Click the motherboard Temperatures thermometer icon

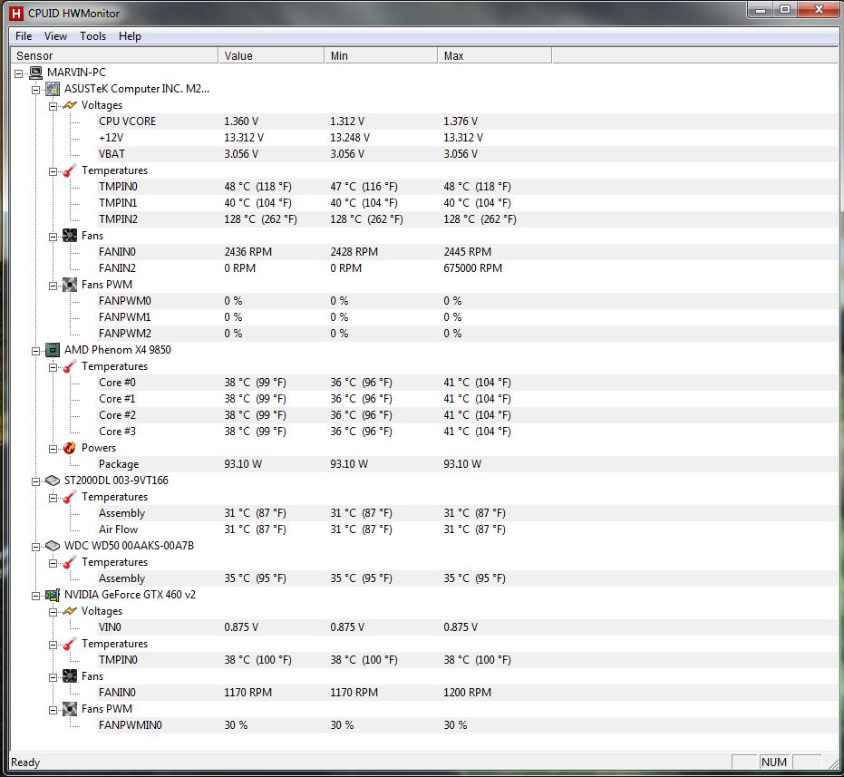tap(70, 170)
